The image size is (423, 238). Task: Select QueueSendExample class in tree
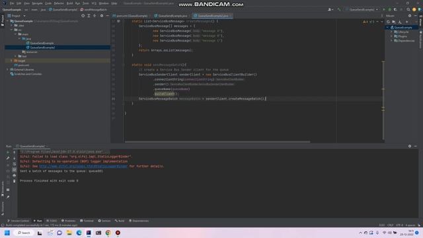(x=40, y=43)
